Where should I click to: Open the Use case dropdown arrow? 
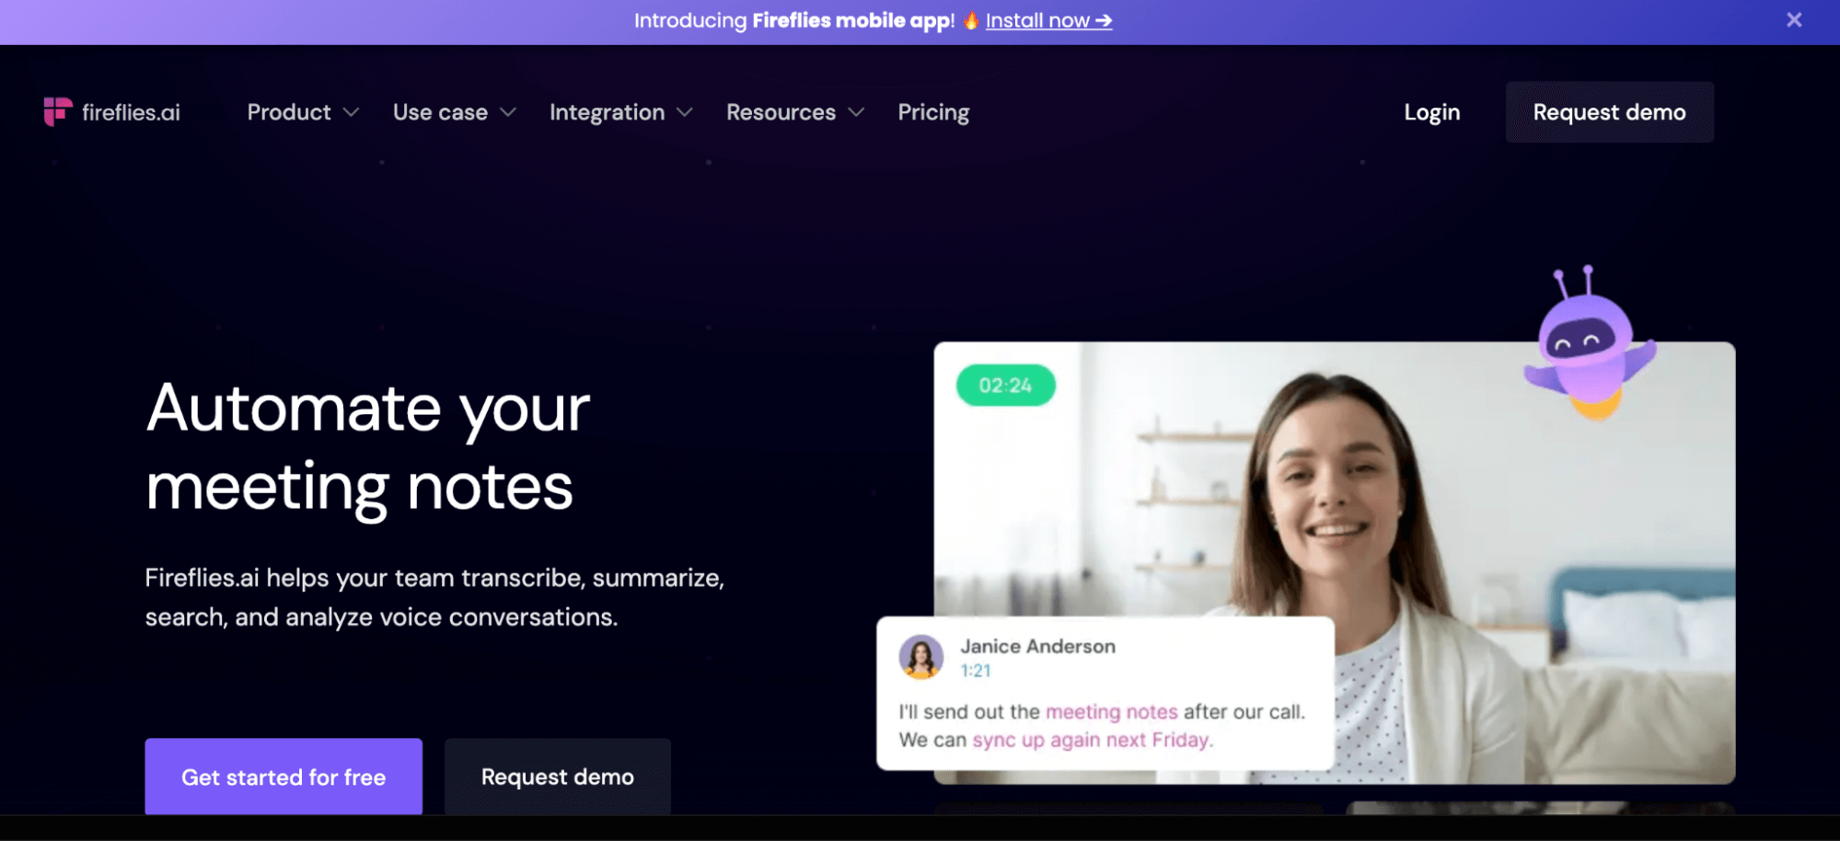[508, 112]
